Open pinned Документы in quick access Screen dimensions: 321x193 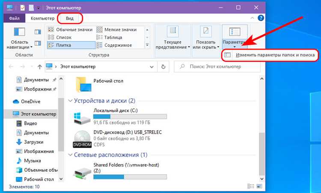point(36,80)
